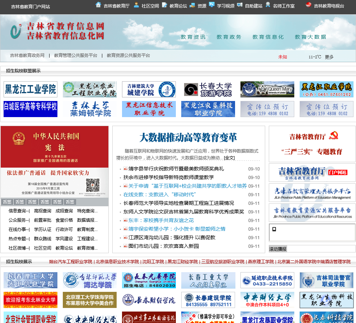Open the 中央财经大学中澳合作 banner
The height and width of the screenshot is (323, 356).
[267, 300]
